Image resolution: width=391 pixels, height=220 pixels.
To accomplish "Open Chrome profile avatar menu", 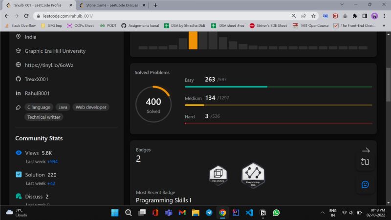I will (374, 16).
